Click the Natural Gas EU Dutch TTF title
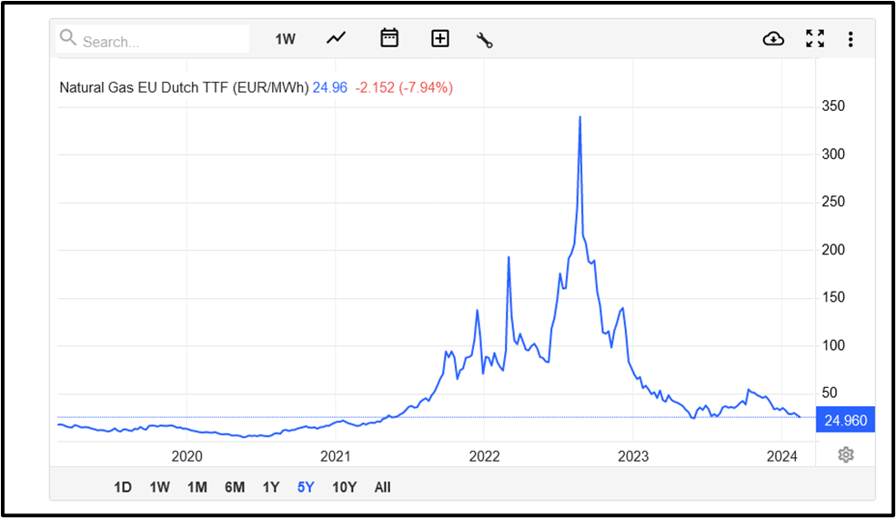This screenshot has width=896, height=518. coord(183,87)
